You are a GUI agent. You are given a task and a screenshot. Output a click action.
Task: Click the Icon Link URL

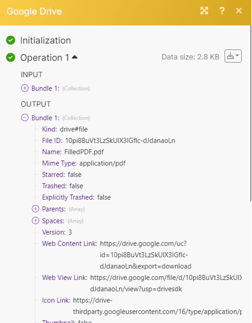click(x=157, y=306)
